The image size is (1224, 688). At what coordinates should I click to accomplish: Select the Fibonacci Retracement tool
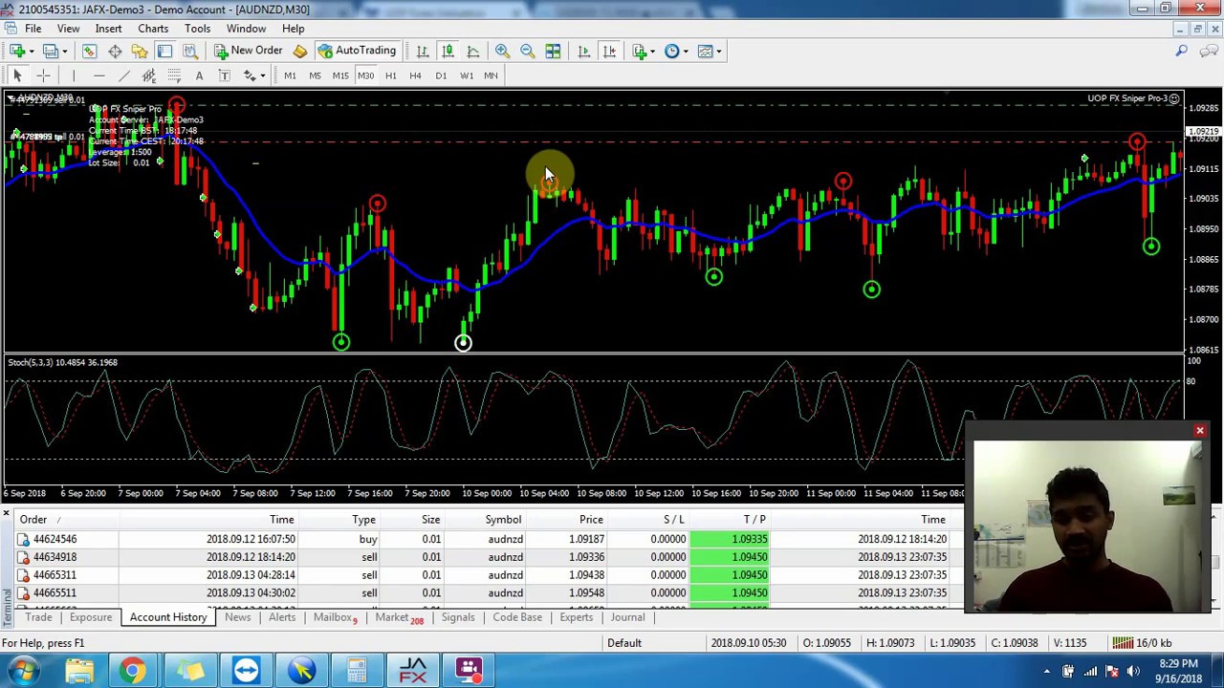point(174,75)
